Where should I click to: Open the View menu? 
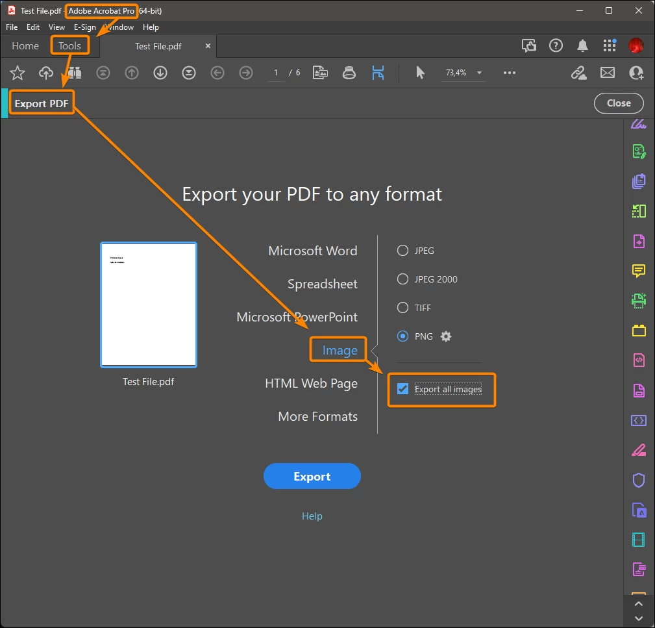(x=56, y=27)
